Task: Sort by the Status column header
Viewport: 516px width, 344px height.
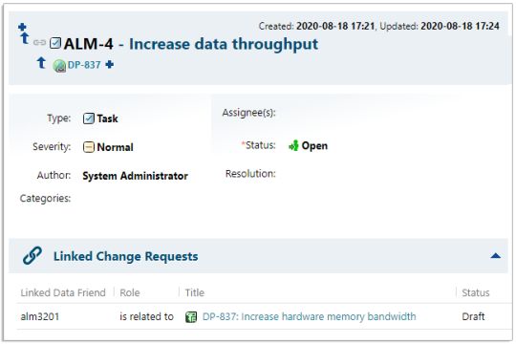Action: (476, 292)
